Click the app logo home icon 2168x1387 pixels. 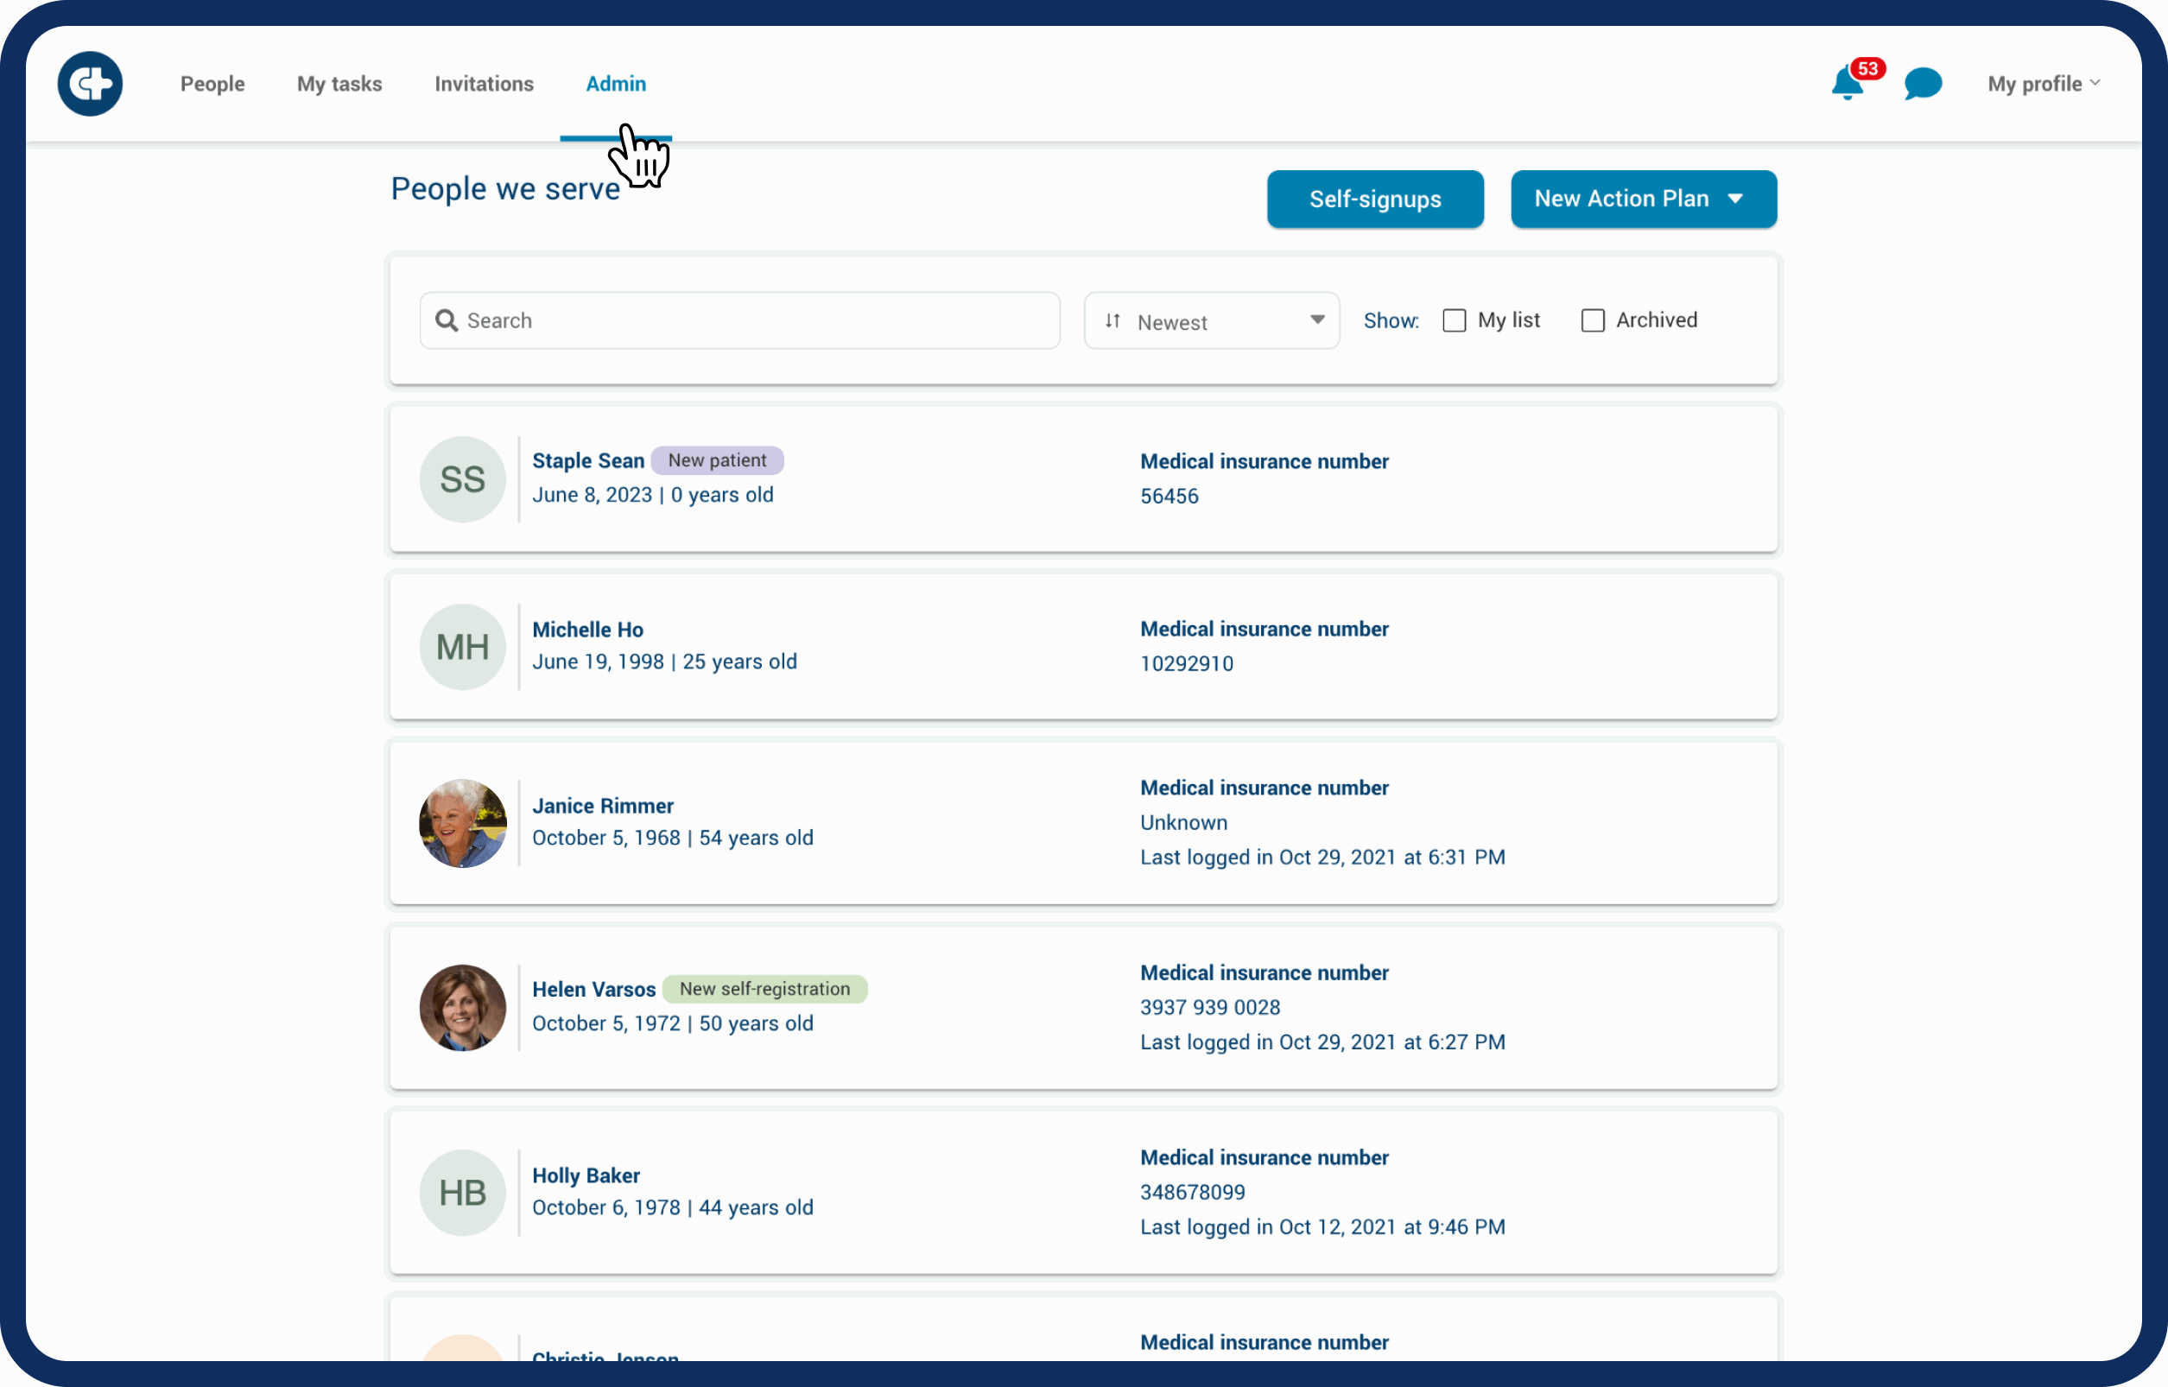[x=89, y=84]
